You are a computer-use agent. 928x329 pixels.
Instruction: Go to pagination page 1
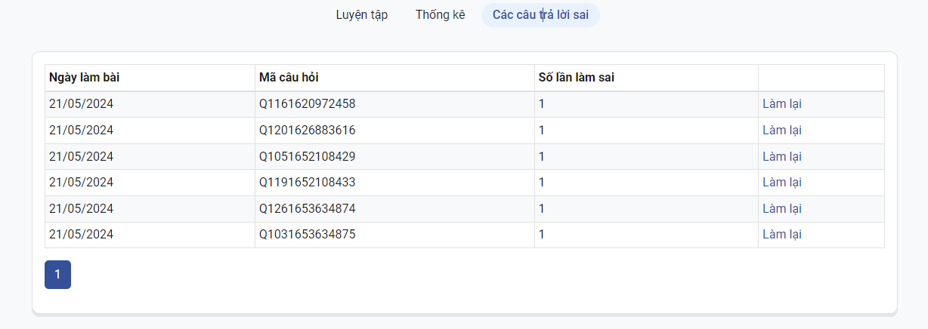[57, 275]
